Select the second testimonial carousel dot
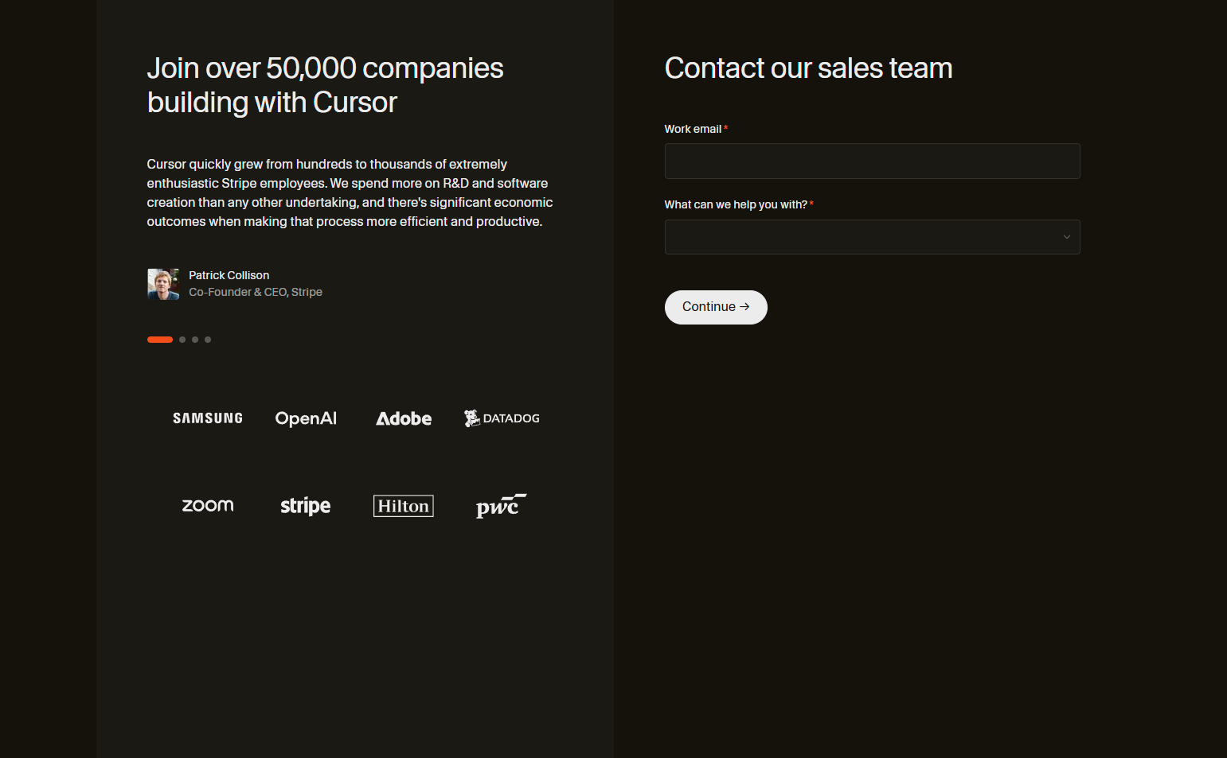The width and height of the screenshot is (1227, 758). (x=182, y=340)
